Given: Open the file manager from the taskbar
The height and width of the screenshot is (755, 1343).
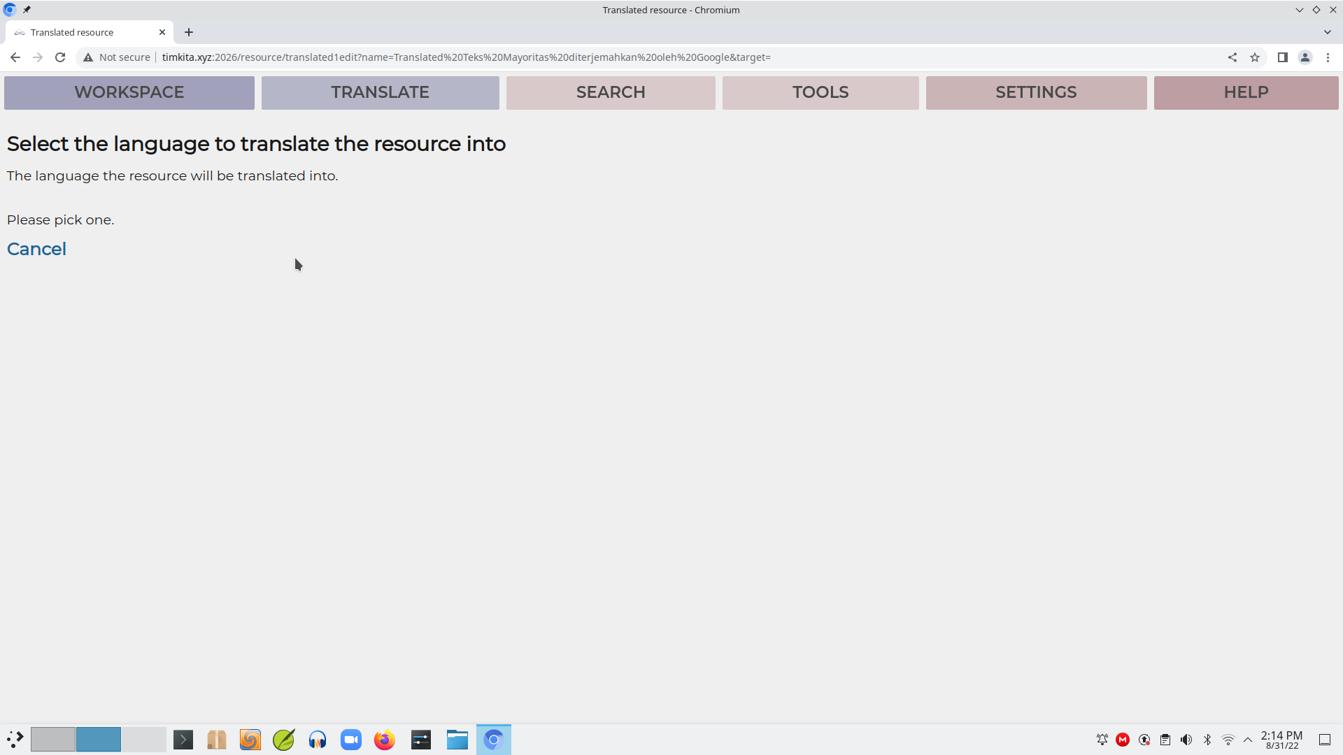Looking at the screenshot, I should (x=457, y=739).
